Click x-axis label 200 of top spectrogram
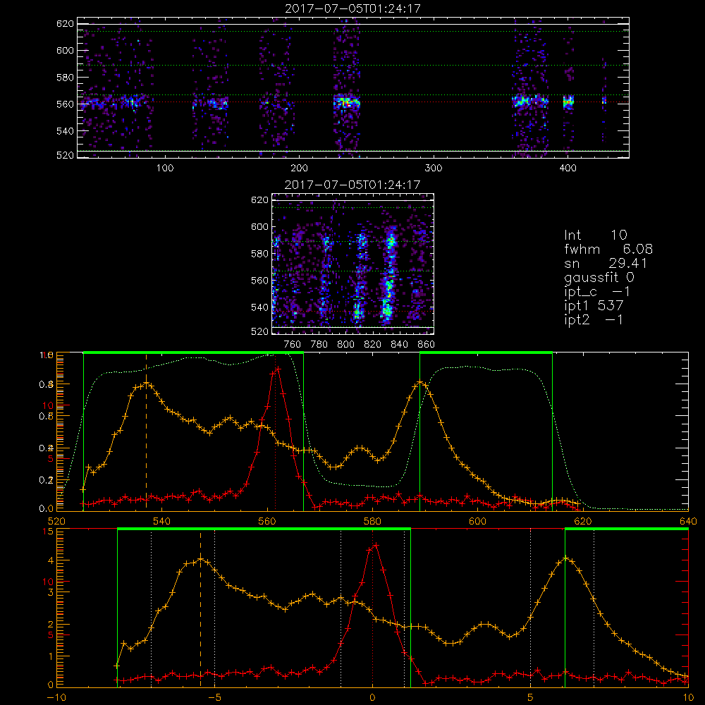 [x=299, y=168]
